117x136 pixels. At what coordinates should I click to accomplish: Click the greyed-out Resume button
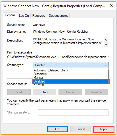tap(97, 92)
